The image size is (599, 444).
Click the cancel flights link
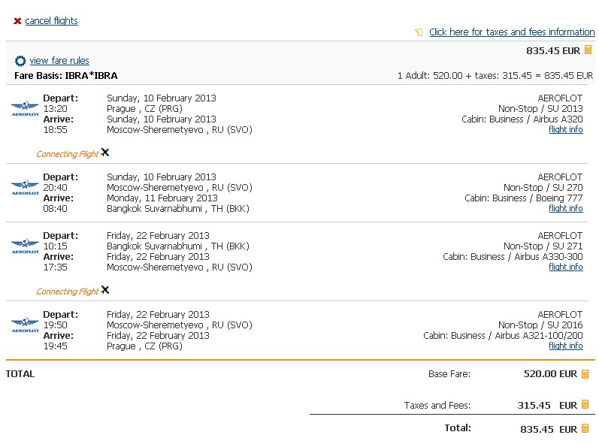(x=51, y=21)
